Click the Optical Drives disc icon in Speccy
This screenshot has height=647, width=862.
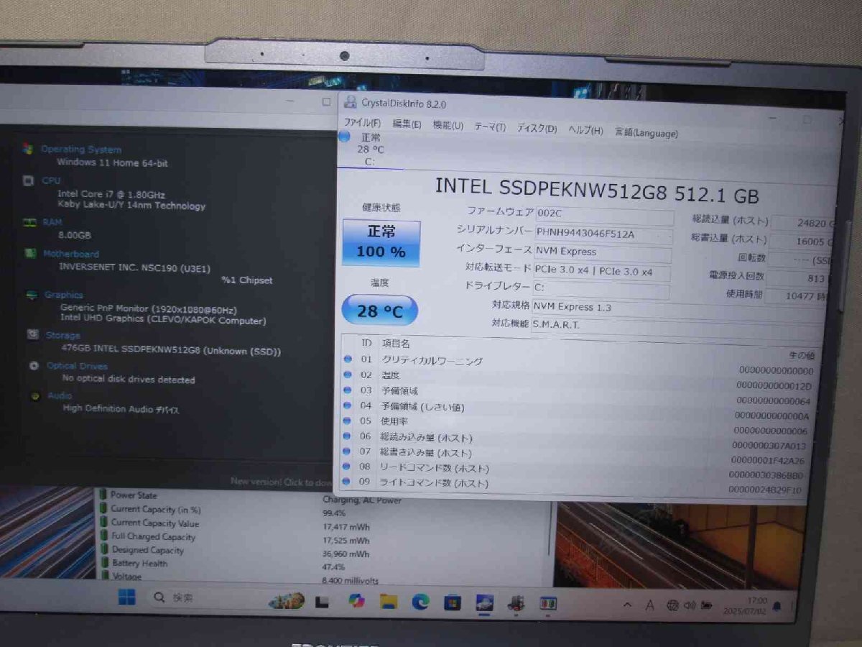tap(33, 366)
